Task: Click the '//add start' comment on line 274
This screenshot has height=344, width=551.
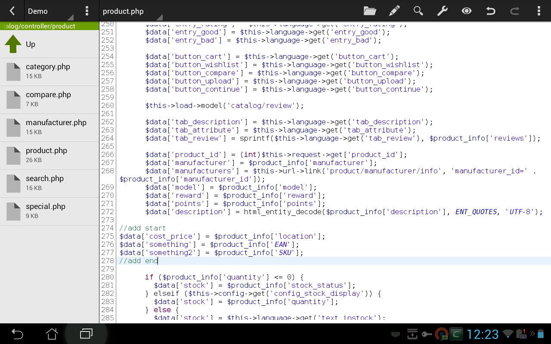Action: pos(142,228)
